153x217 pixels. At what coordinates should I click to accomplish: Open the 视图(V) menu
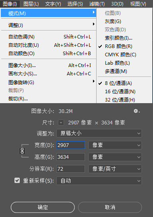[x=138, y=4]
